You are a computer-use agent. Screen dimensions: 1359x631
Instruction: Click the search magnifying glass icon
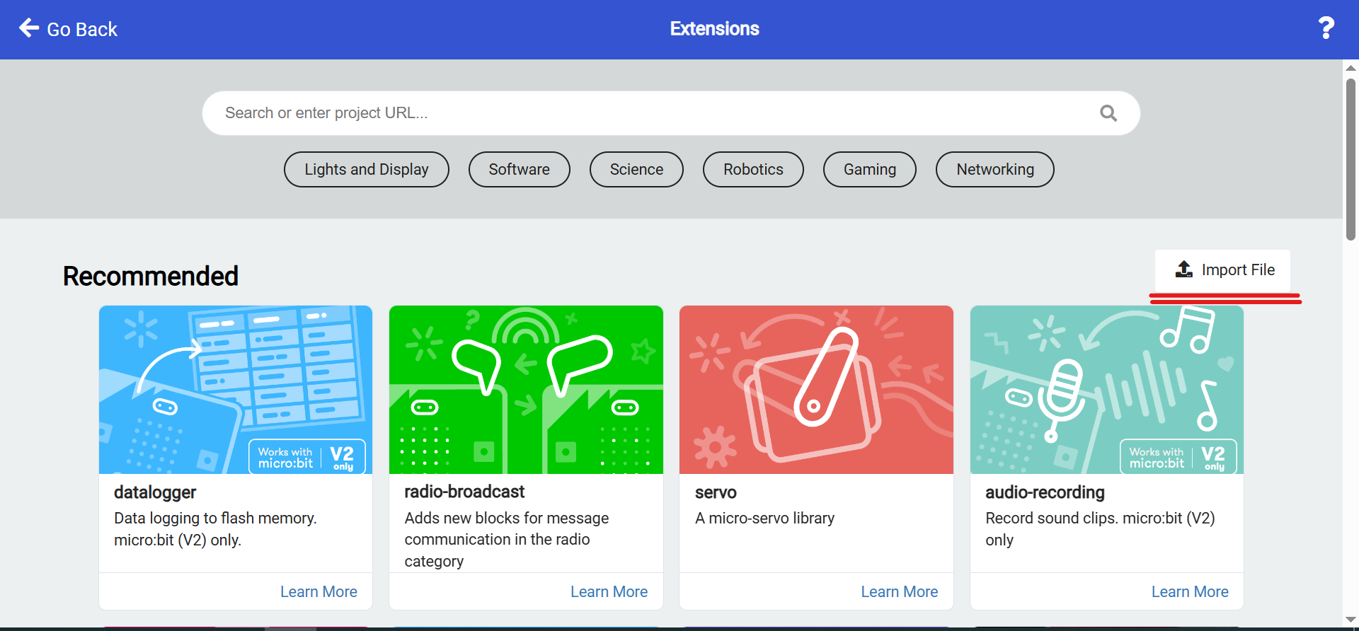pos(1108,113)
